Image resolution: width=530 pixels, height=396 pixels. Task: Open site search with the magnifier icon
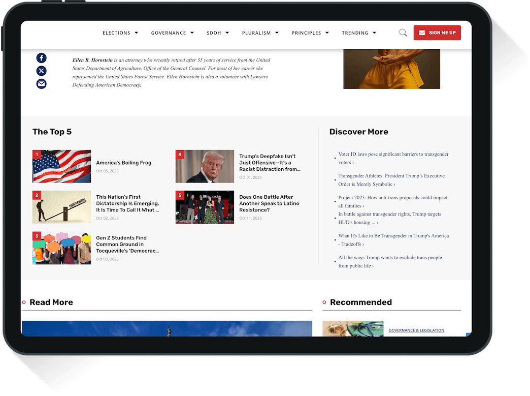coord(403,33)
